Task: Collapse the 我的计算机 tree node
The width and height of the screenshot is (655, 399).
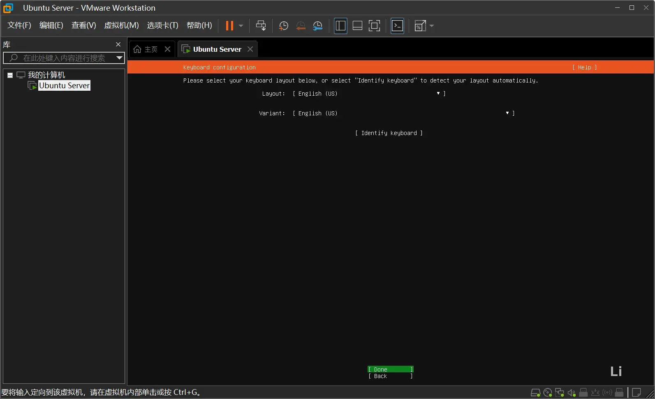Action: 10,75
